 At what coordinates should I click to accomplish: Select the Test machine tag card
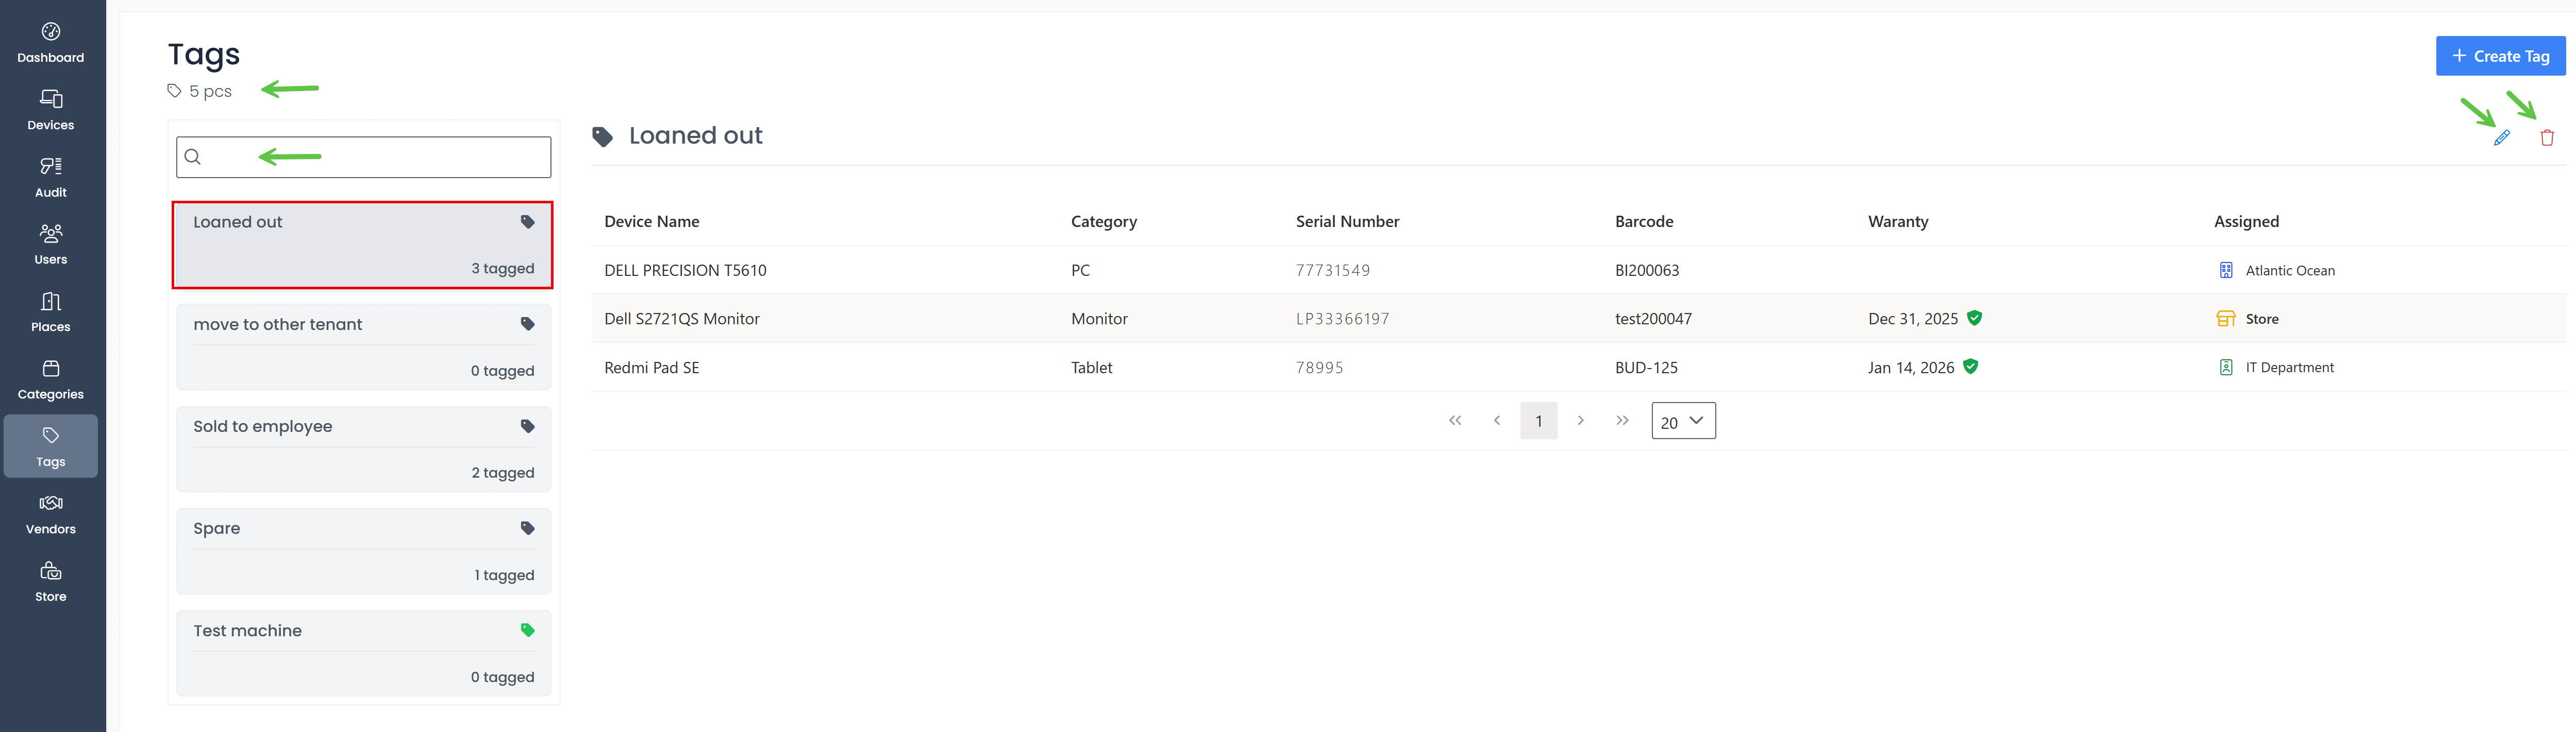(x=364, y=653)
